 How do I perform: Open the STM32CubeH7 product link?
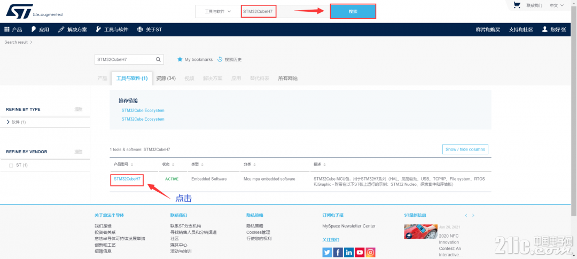[127, 179]
